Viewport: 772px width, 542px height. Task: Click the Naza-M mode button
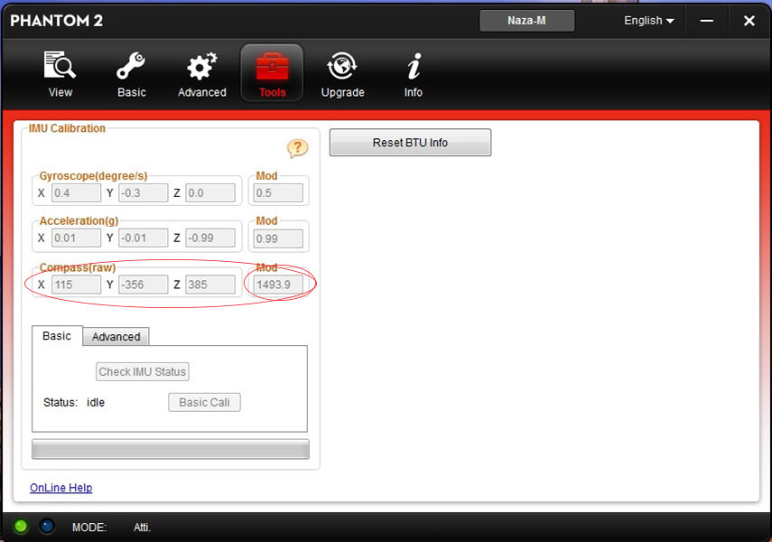[x=526, y=21]
